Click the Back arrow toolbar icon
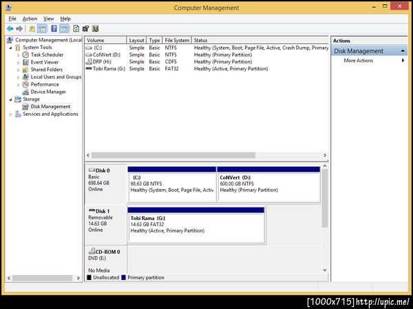This screenshot has width=413, height=309. click(x=10, y=28)
